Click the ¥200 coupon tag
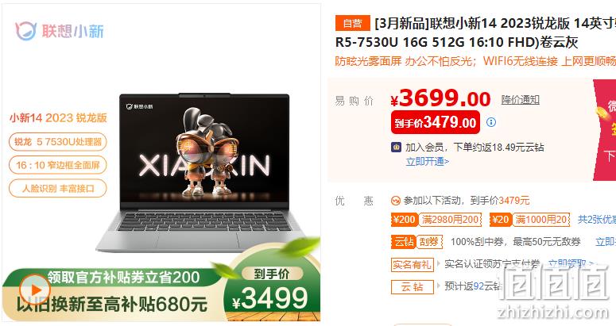 click(x=436, y=220)
